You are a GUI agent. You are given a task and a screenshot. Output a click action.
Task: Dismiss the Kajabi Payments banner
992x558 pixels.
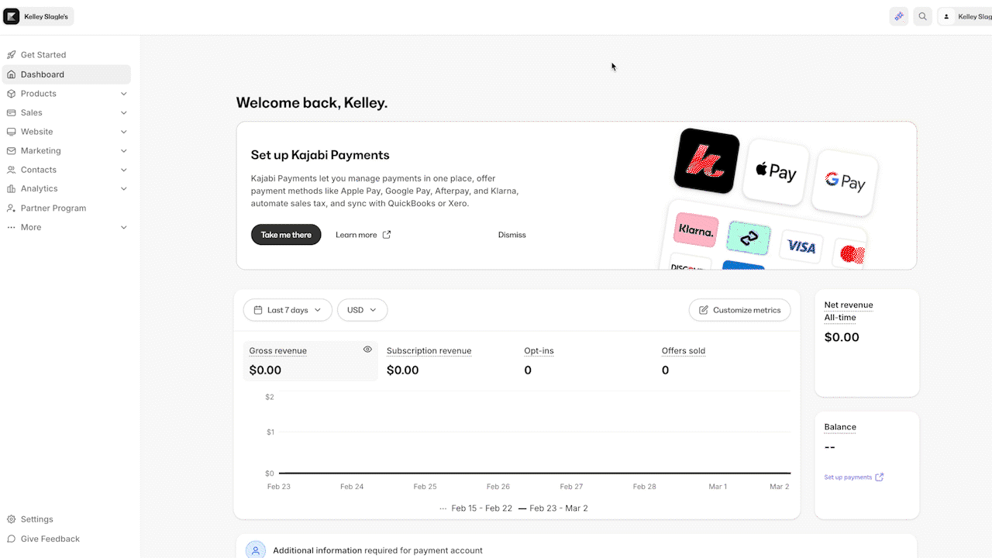(511, 235)
